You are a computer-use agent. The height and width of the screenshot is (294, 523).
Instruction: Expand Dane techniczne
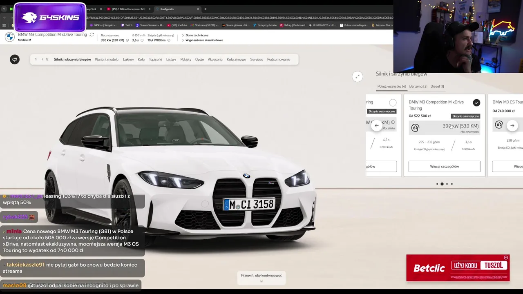(x=195, y=36)
